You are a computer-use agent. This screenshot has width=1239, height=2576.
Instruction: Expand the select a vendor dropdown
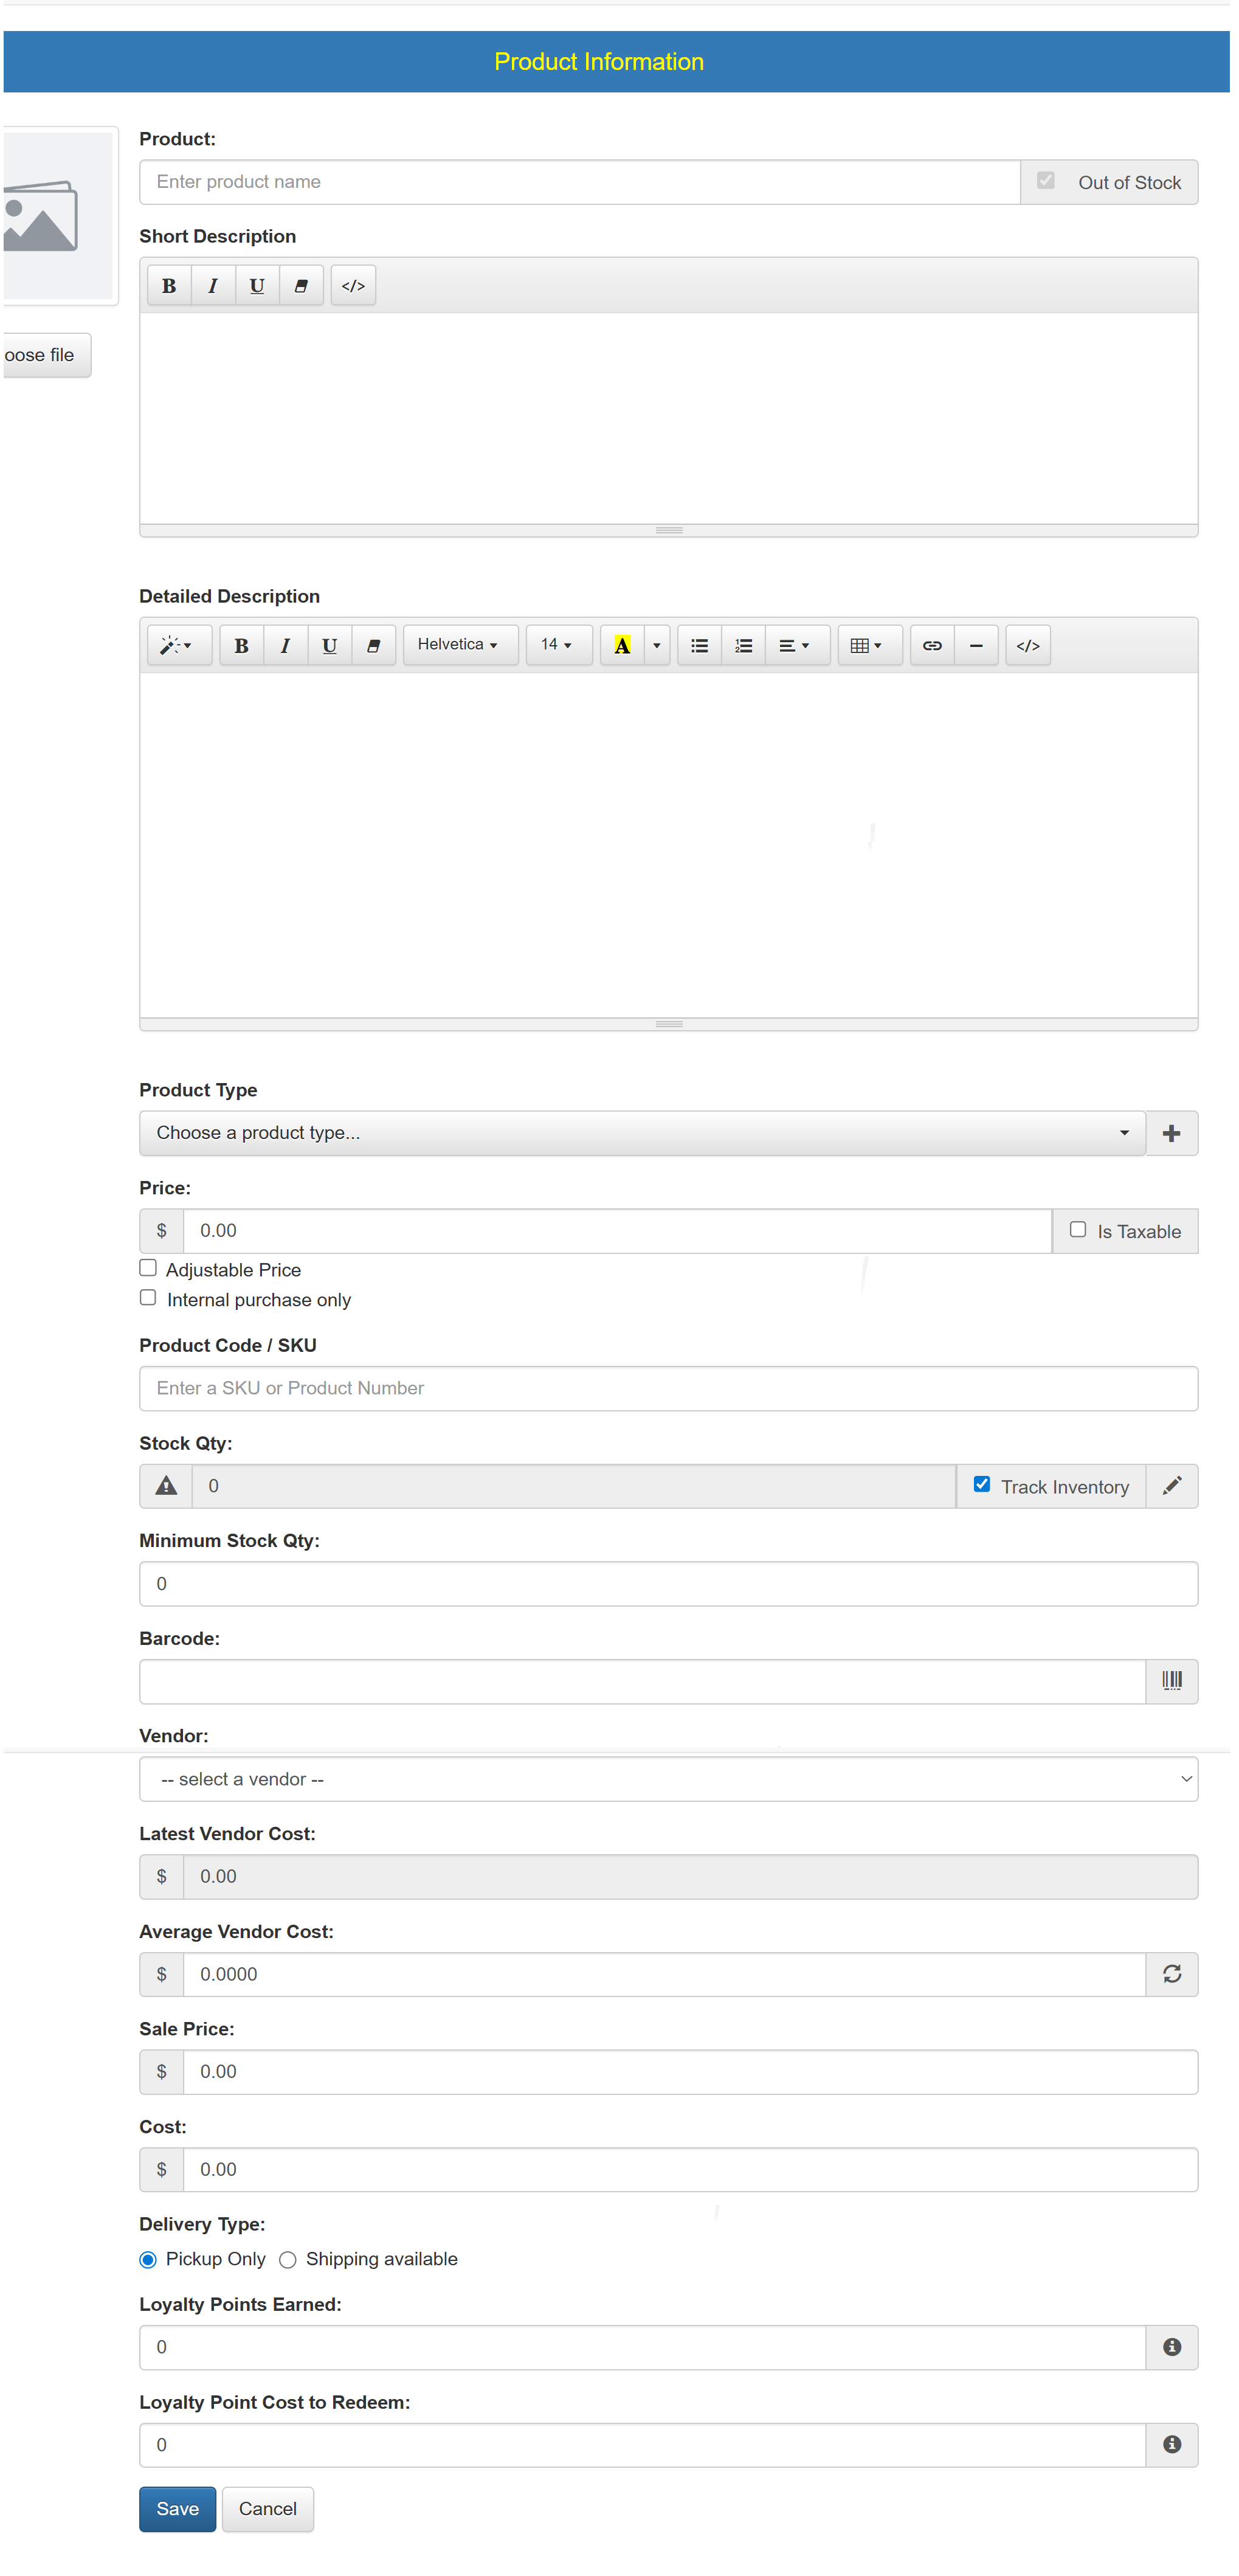[668, 1779]
